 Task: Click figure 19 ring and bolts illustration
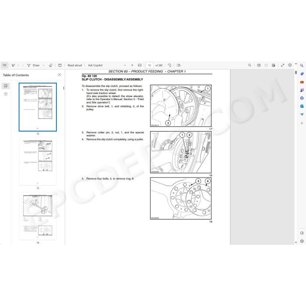181,198
